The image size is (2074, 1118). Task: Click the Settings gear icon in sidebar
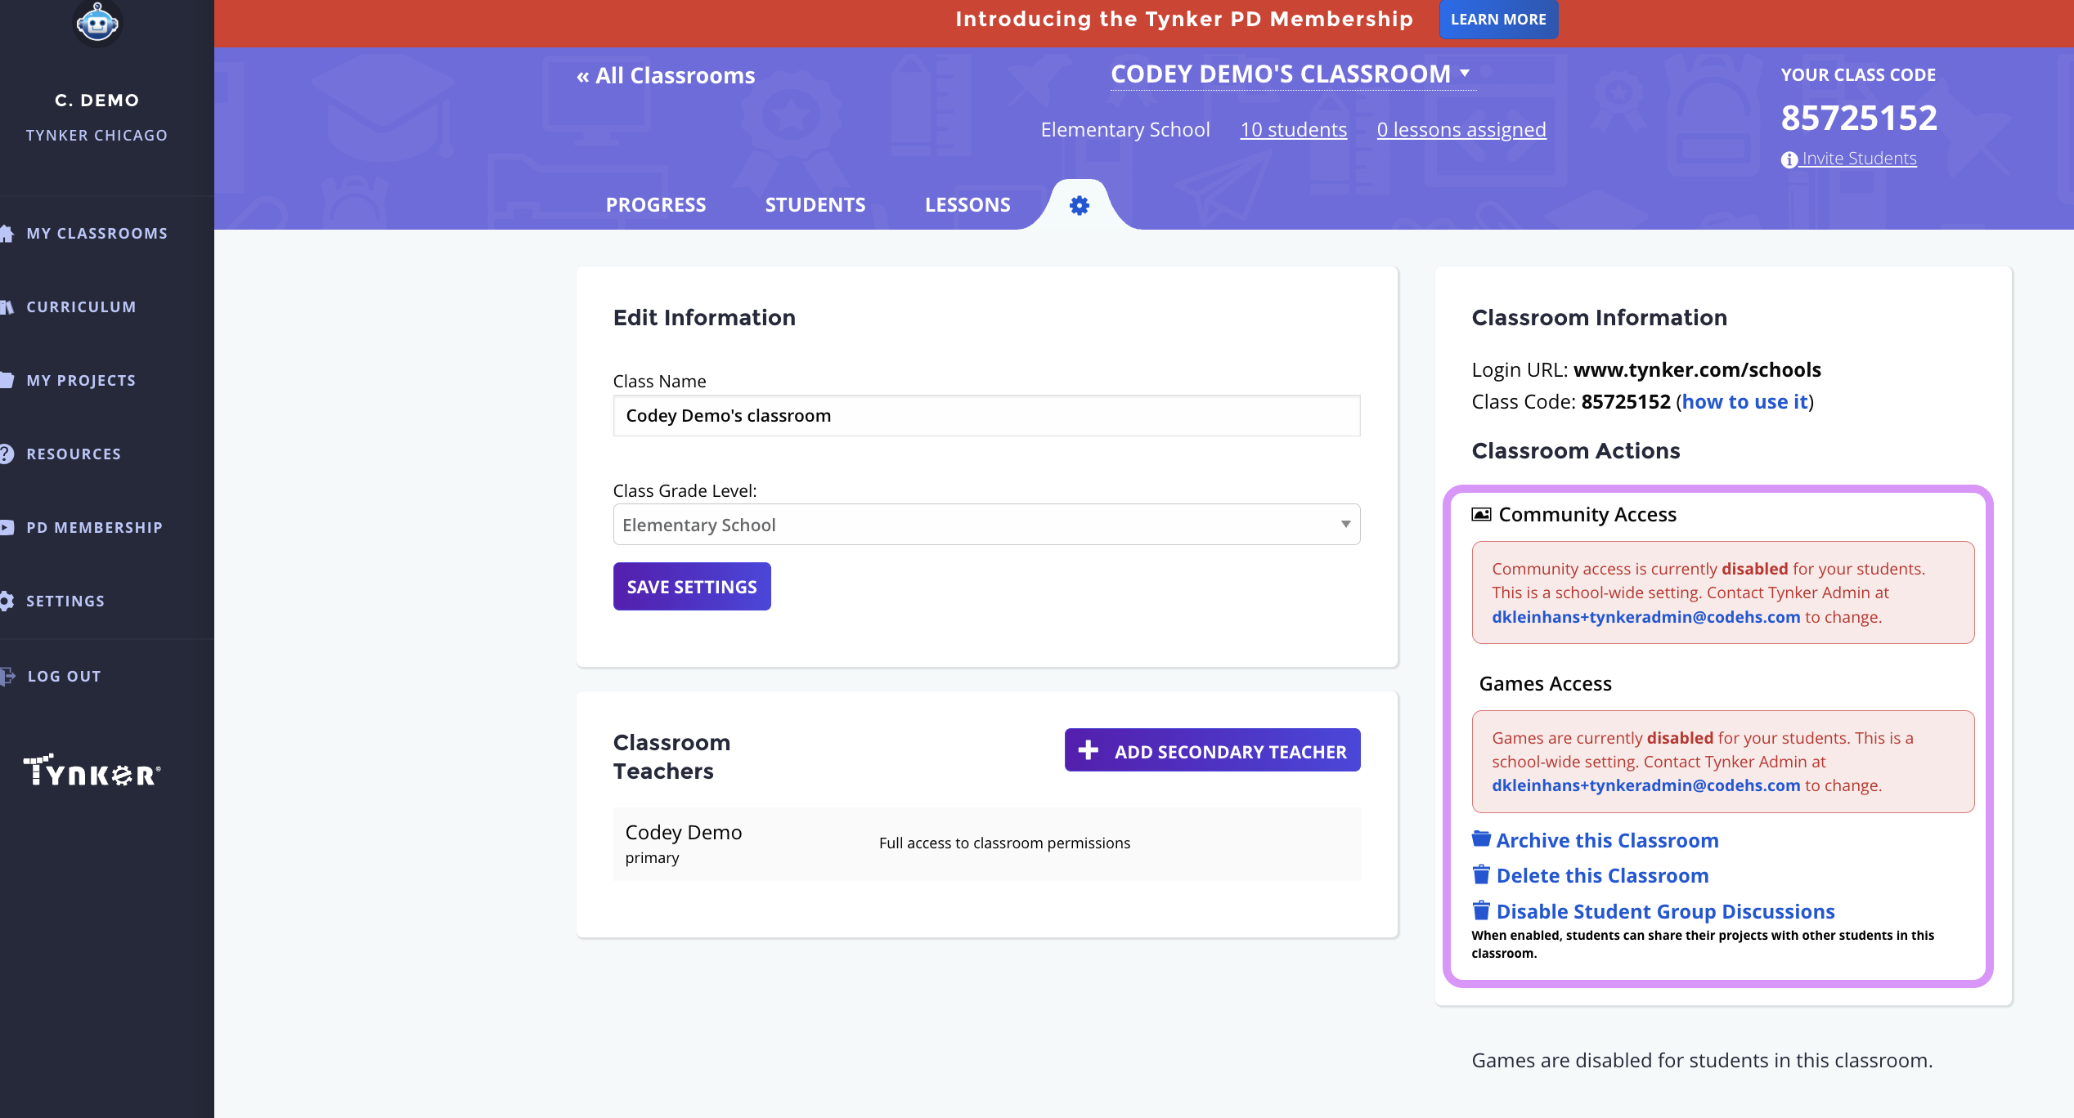[x=7, y=601]
